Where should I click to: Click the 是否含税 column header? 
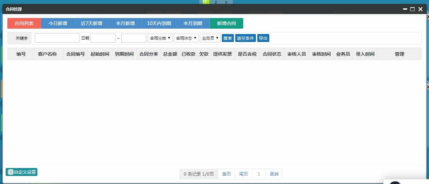pos(247,54)
